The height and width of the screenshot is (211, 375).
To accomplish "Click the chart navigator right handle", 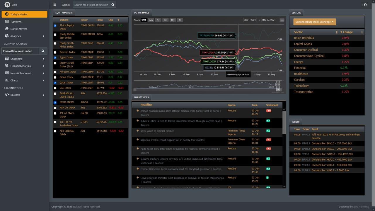I will 279,84.
